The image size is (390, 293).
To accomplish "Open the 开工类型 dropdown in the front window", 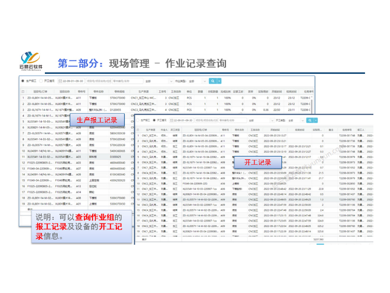I will pos(296,120).
